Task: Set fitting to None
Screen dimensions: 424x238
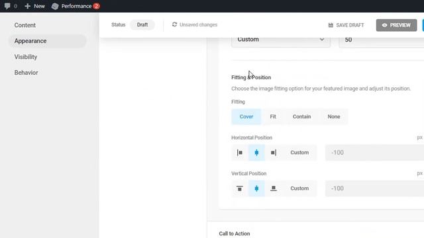Action: pyautogui.click(x=334, y=116)
